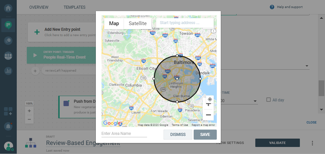Click the my-location target icon on map

click(x=210, y=99)
